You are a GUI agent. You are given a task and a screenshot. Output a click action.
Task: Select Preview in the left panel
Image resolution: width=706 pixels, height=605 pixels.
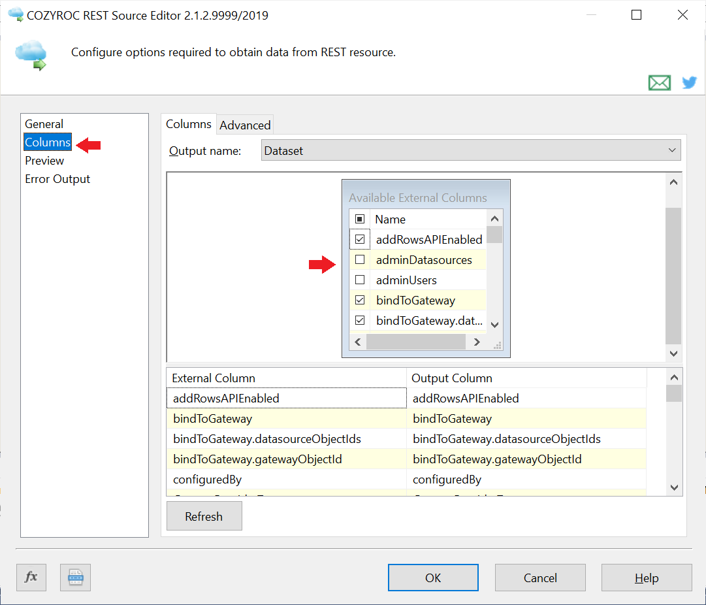44,161
